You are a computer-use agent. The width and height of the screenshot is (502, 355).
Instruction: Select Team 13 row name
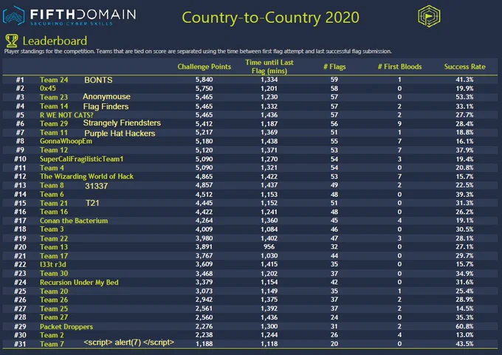(x=54, y=247)
